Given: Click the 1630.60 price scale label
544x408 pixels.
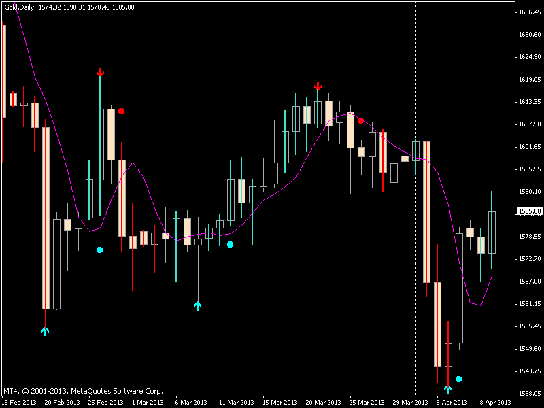Looking at the screenshot, I should 530,35.
